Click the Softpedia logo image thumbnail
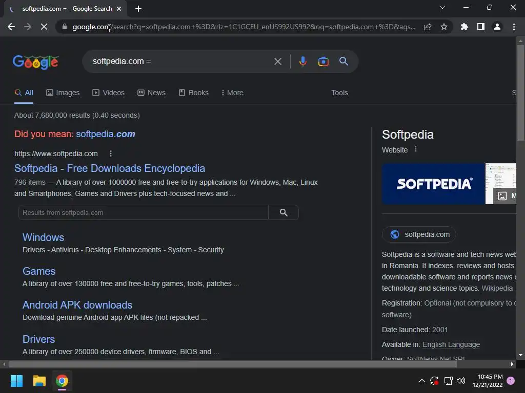This screenshot has width=525, height=393. pyautogui.click(x=433, y=184)
